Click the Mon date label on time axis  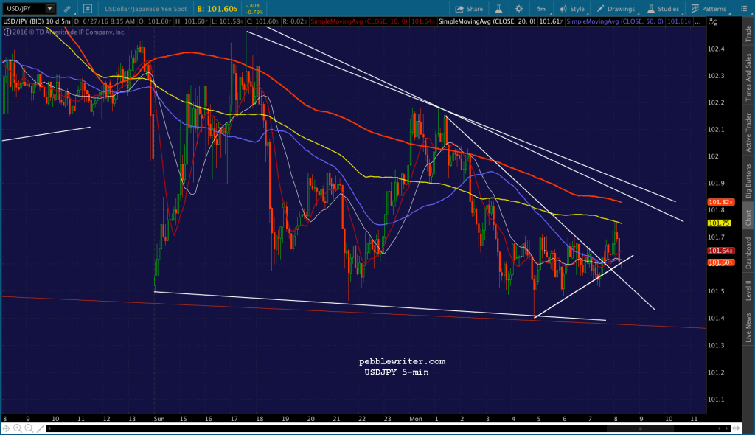416,419
